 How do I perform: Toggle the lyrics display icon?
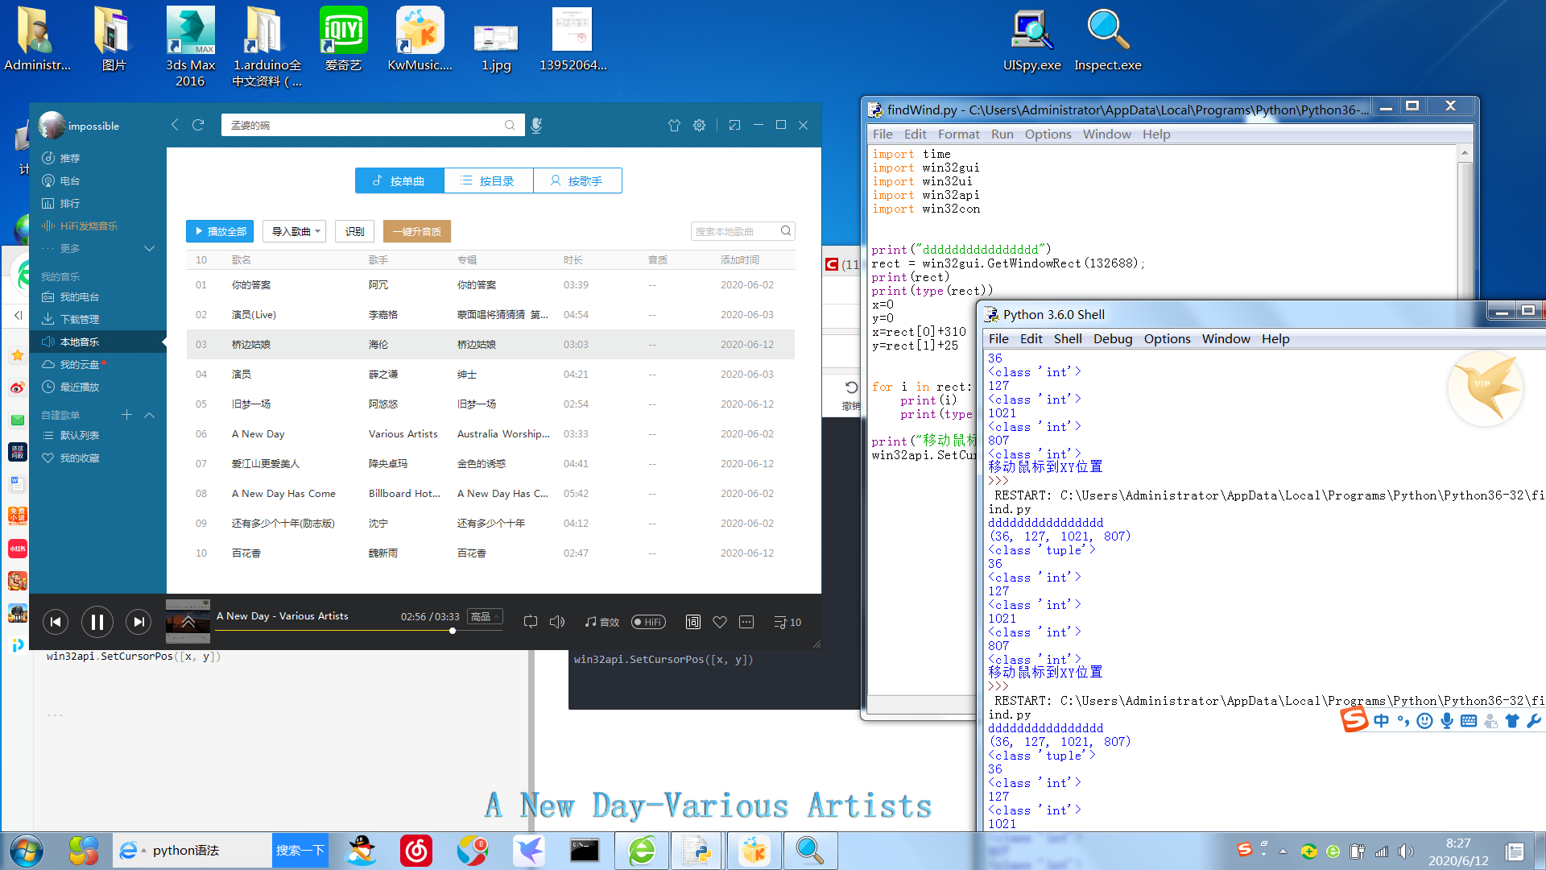pyautogui.click(x=692, y=622)
